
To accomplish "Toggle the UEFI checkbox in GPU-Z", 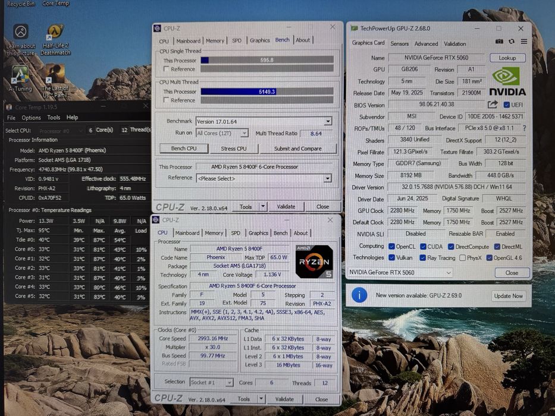I will pos(506,105).
